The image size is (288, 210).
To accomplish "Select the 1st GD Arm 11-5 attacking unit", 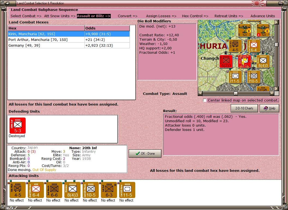I will tap(127, 190).
